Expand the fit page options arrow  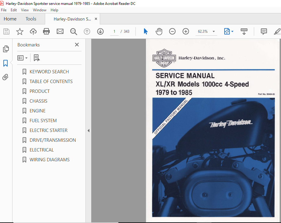pyautogui.click(x=232, y=31)
